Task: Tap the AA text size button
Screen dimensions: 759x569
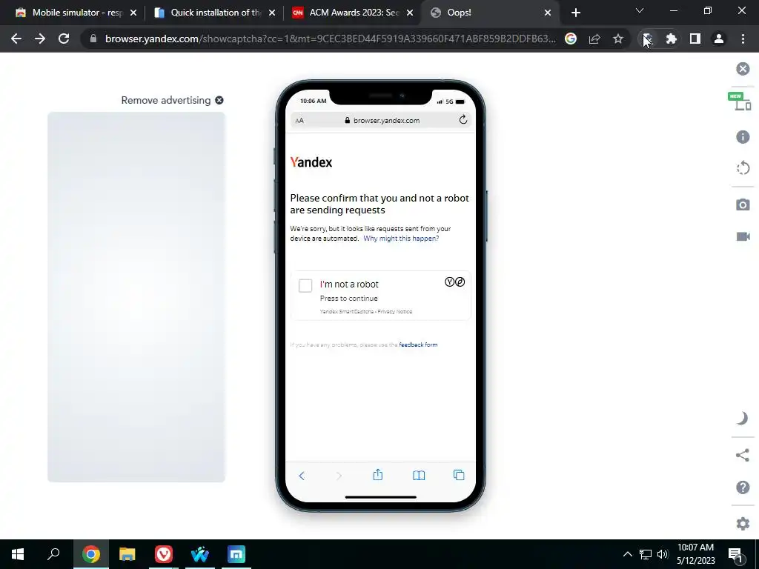Action: [299, 121]
